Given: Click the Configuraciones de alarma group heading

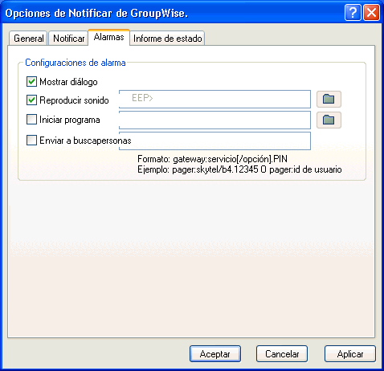Looking at the screenshot, I should [x=76, y=63].
